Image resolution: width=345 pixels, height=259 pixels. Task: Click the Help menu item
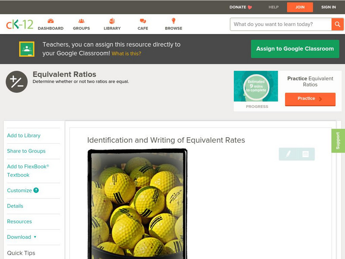coord(273,7)
